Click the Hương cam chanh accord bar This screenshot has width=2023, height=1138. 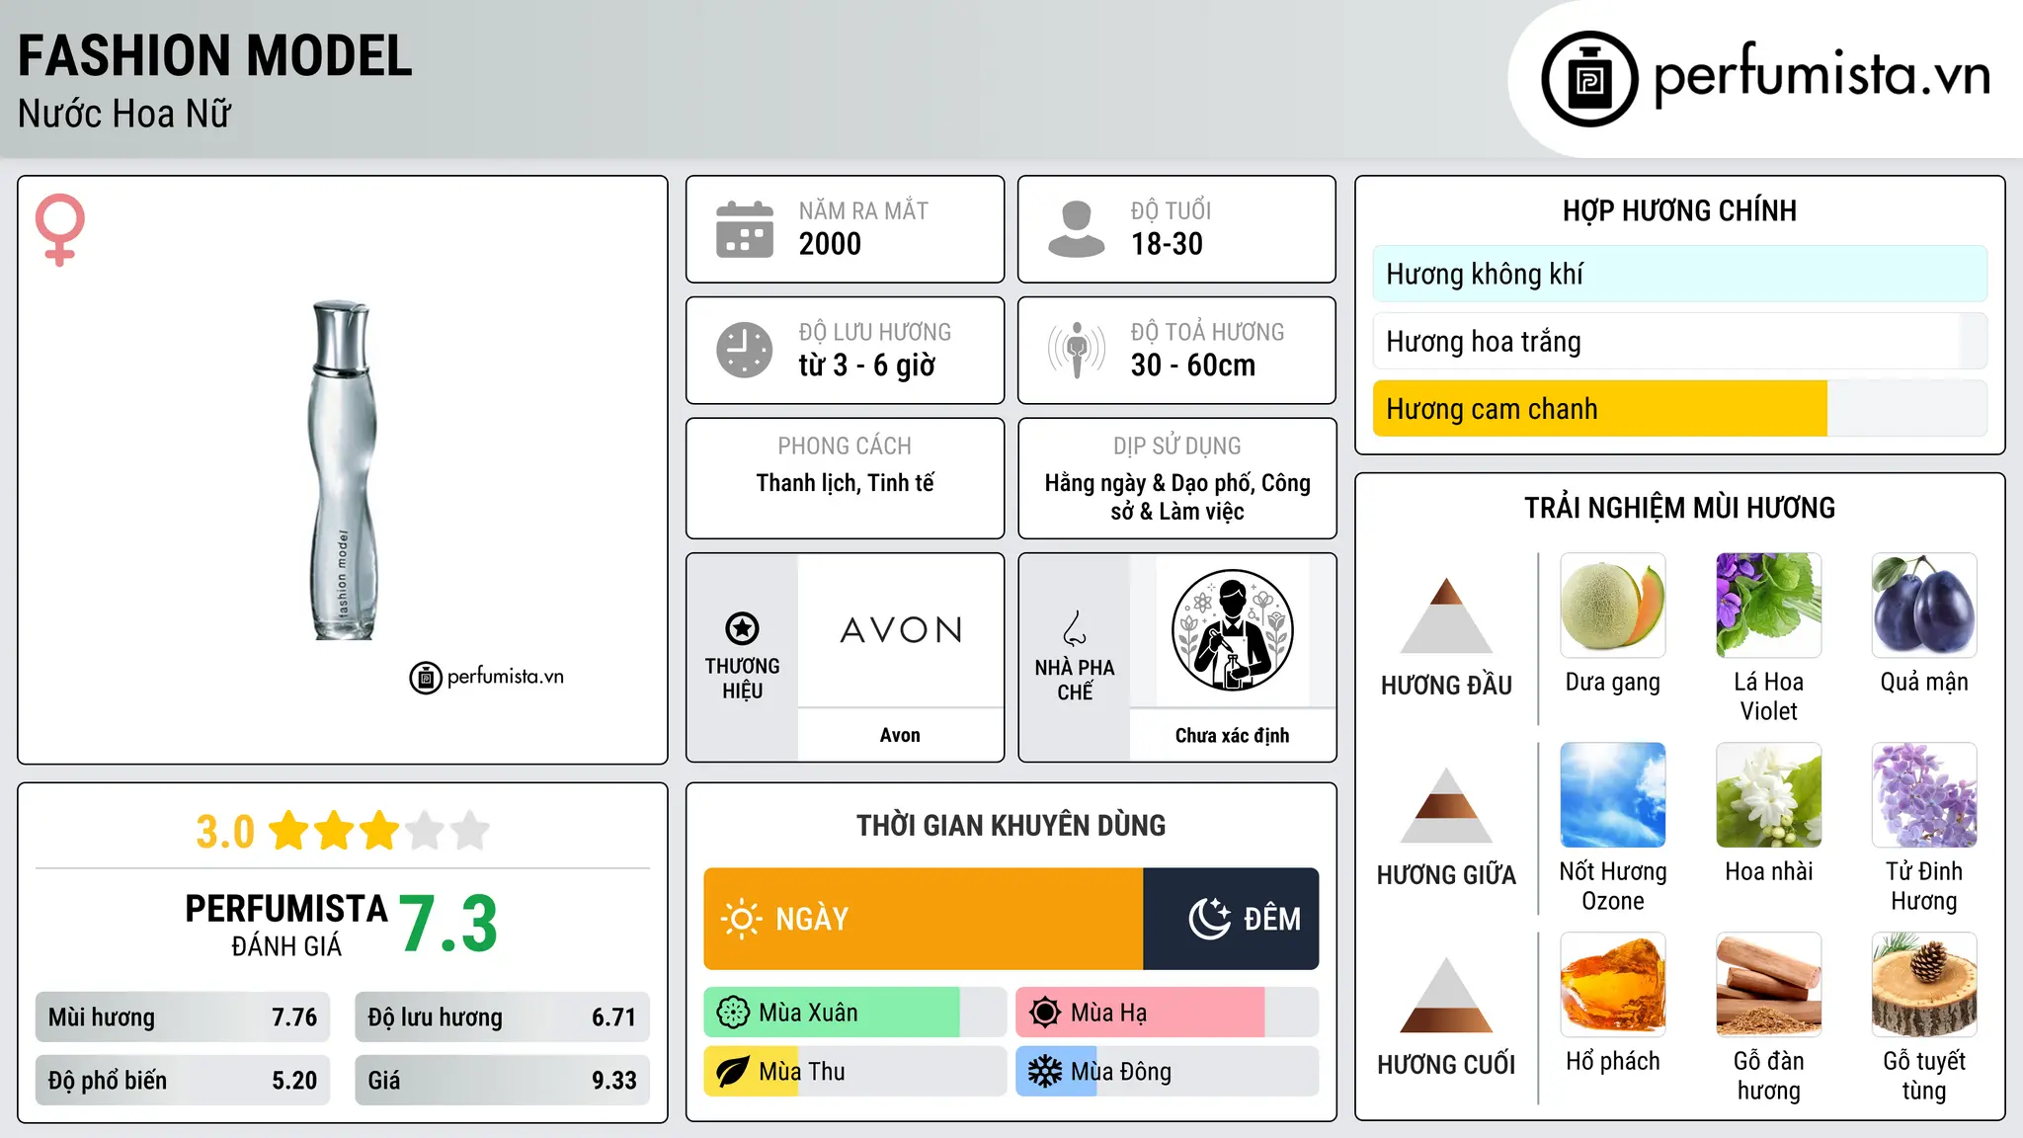[x=1680, y=409]
